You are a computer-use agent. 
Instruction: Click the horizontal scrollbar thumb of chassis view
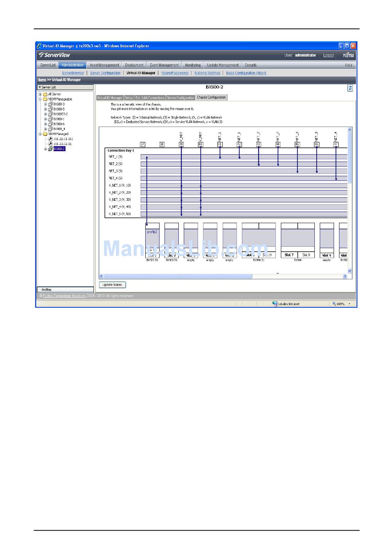tap(178, 276)
